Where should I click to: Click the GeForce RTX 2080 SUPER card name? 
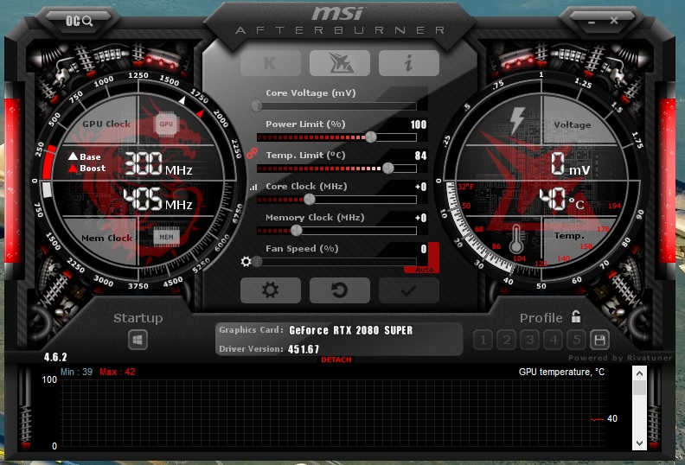(x=351, y=330)
